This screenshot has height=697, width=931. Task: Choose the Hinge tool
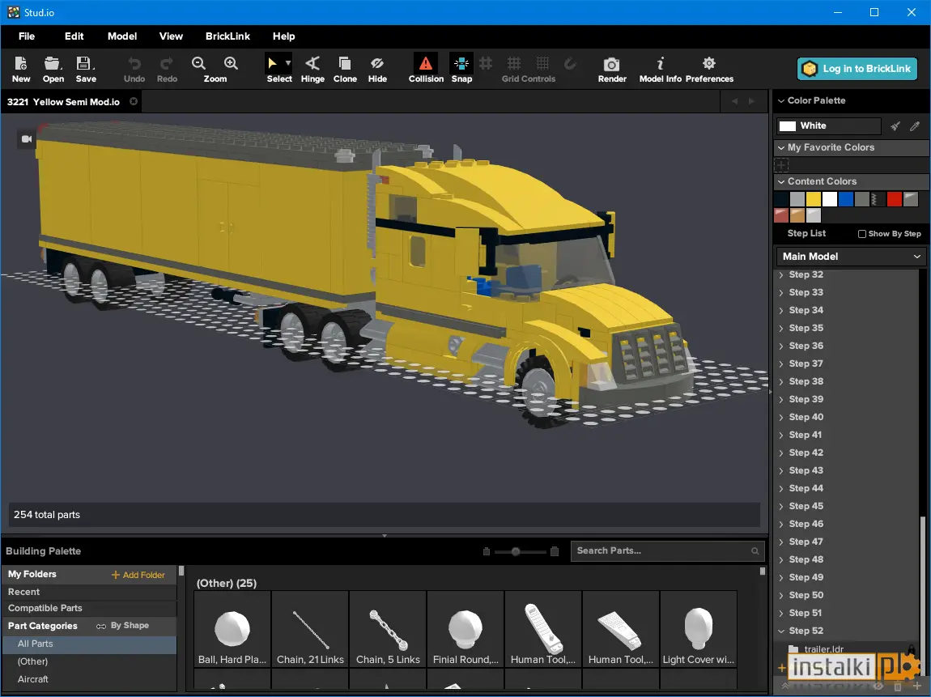312,69
